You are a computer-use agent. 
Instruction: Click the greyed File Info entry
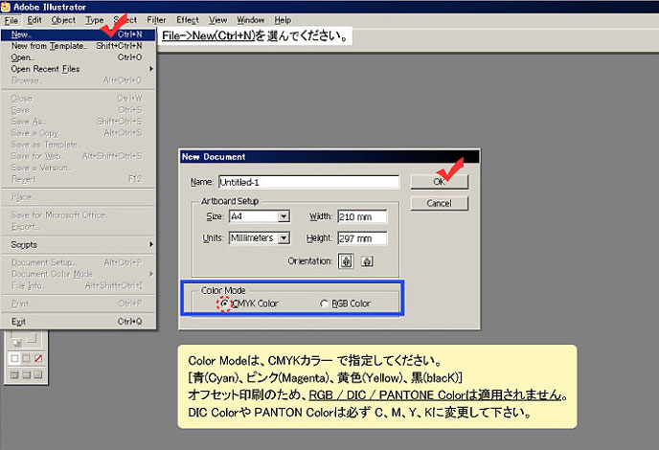click(79, 285)
